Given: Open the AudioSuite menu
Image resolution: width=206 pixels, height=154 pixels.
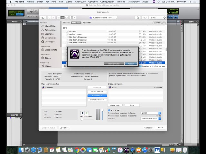Looking at the screenshot, I should coord(80,2).
